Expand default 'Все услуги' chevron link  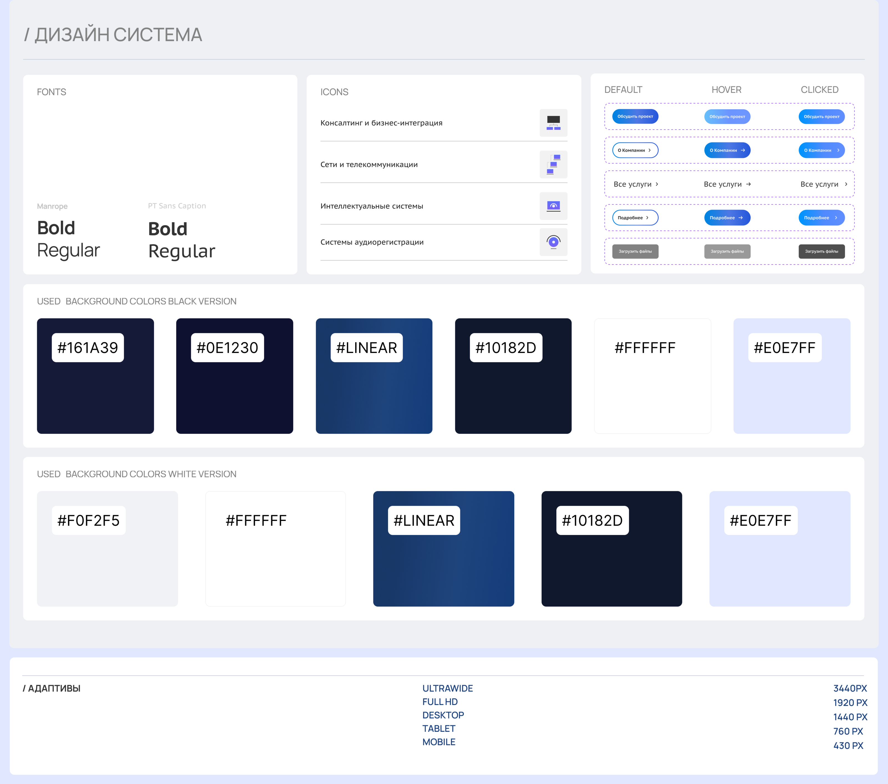click(657, 184)
